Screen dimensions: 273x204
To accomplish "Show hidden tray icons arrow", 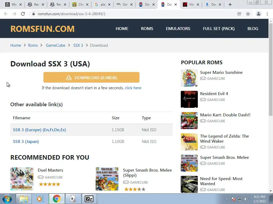I will coord(227,199).
